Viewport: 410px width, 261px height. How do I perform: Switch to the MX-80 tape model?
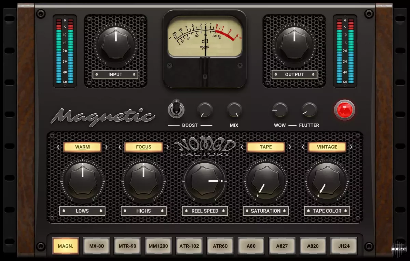(97, 246)
